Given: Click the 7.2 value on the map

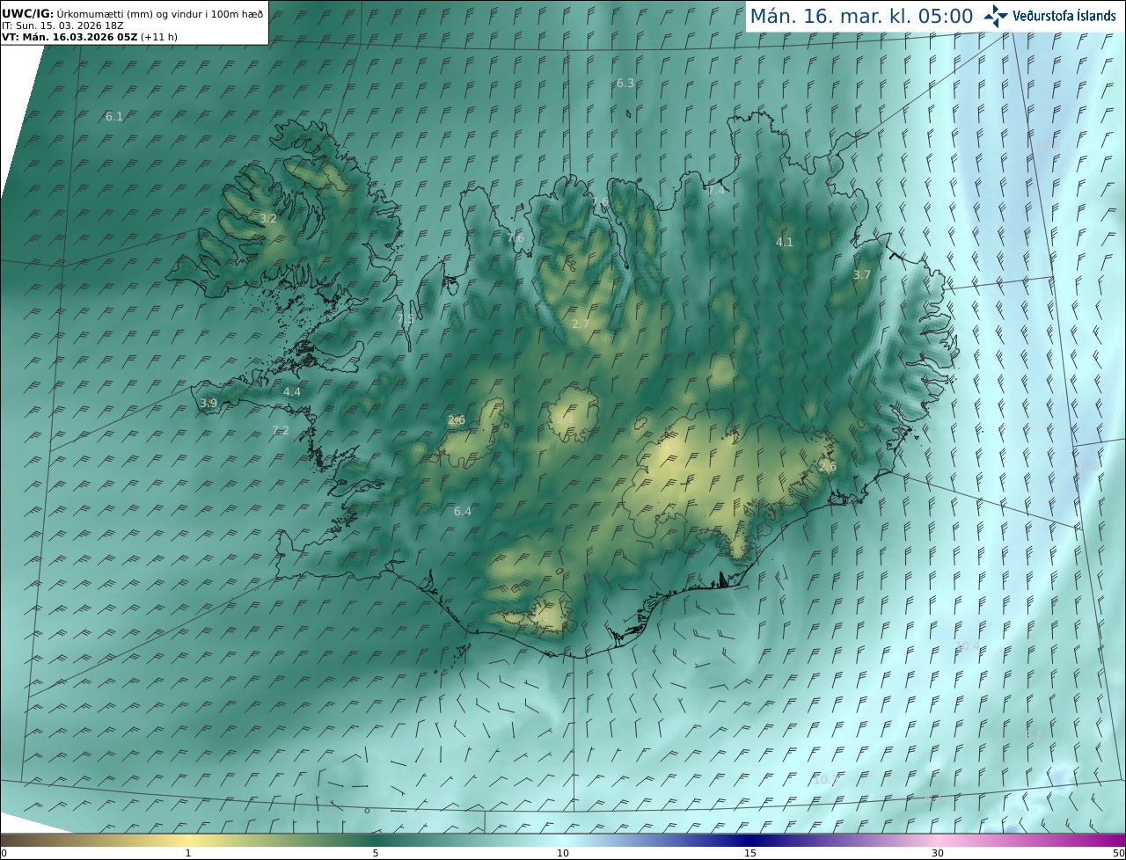Looking at the screenshot, I should 281,431.
